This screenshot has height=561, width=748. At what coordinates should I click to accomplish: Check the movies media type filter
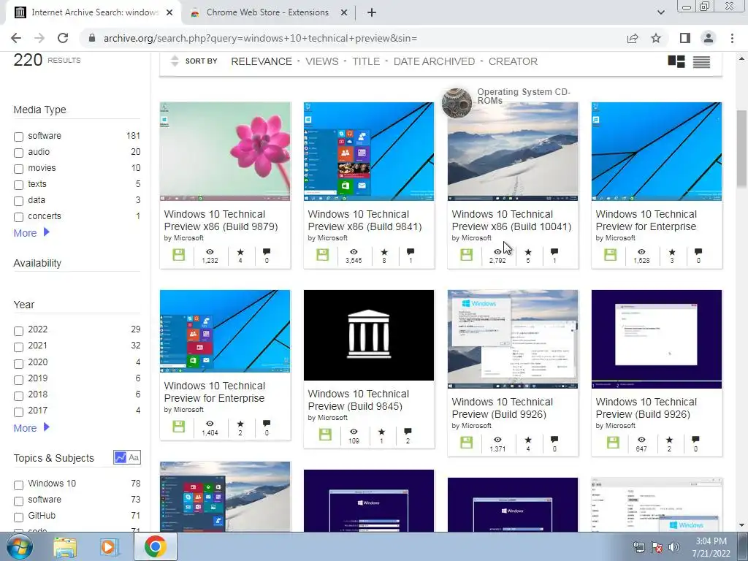pos(18,169)
